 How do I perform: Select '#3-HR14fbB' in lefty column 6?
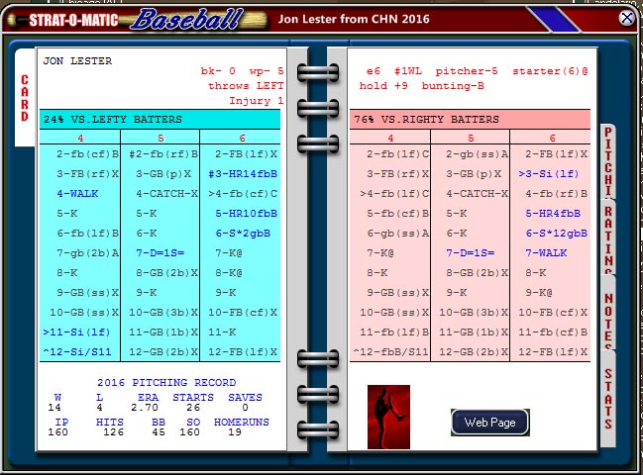(x=243, y=174)
